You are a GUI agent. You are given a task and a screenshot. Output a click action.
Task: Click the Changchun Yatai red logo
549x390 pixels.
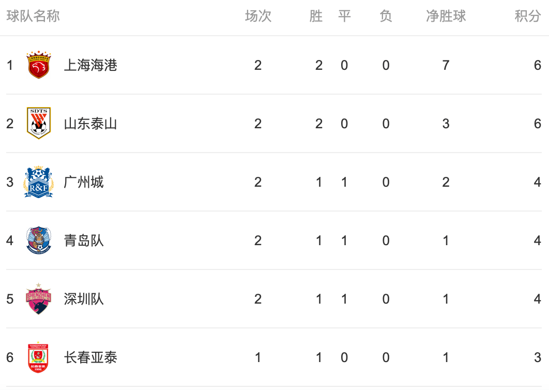click(x=39, y=357)
